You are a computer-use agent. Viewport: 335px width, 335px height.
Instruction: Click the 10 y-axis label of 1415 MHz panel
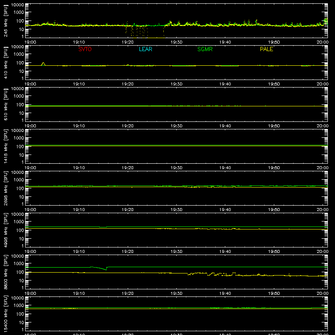click(x=21, y=155)
